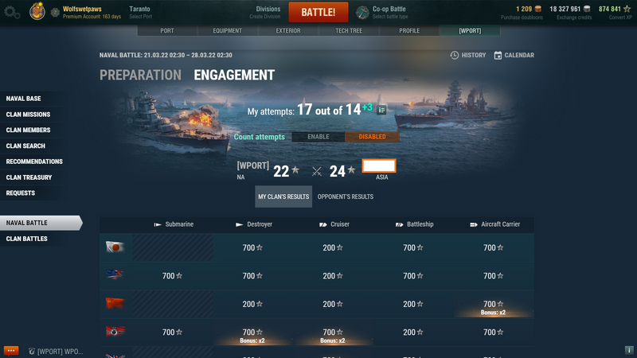The image size is (637, 358).
Task: Click the Convert XP star icon
Action: 627,9
